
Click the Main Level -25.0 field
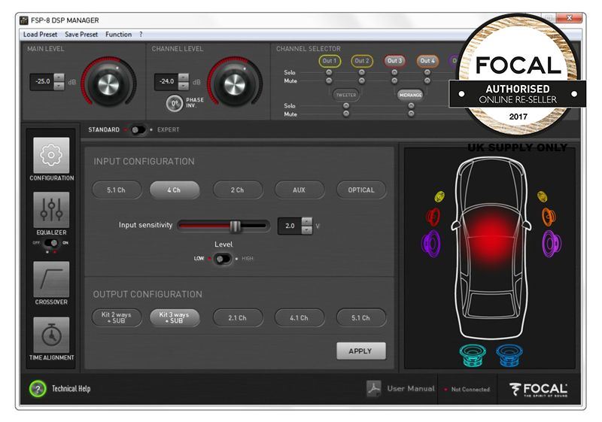42,82
